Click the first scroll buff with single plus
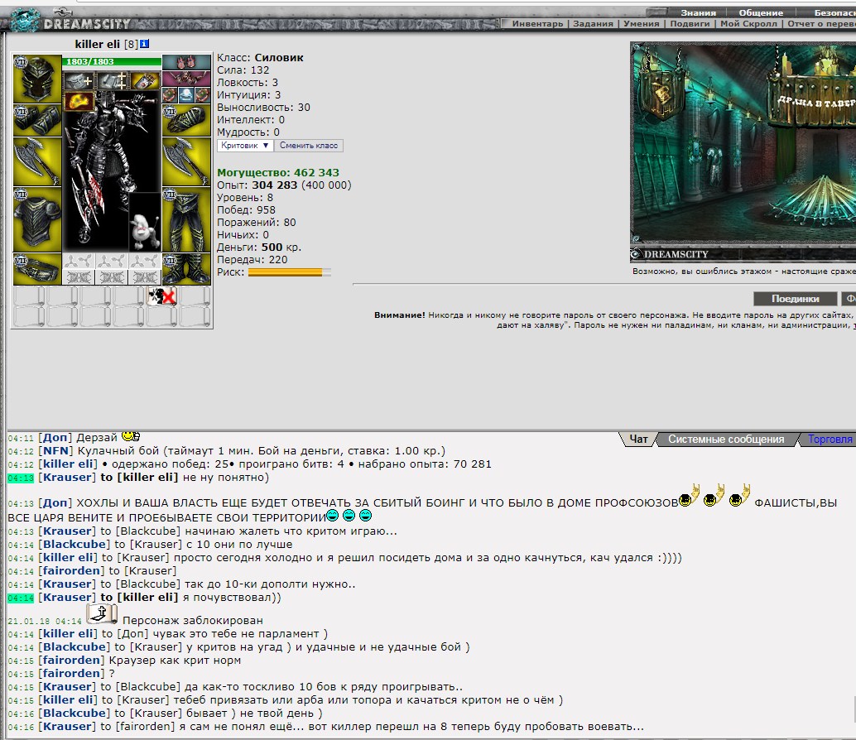 tap(79, 81)
